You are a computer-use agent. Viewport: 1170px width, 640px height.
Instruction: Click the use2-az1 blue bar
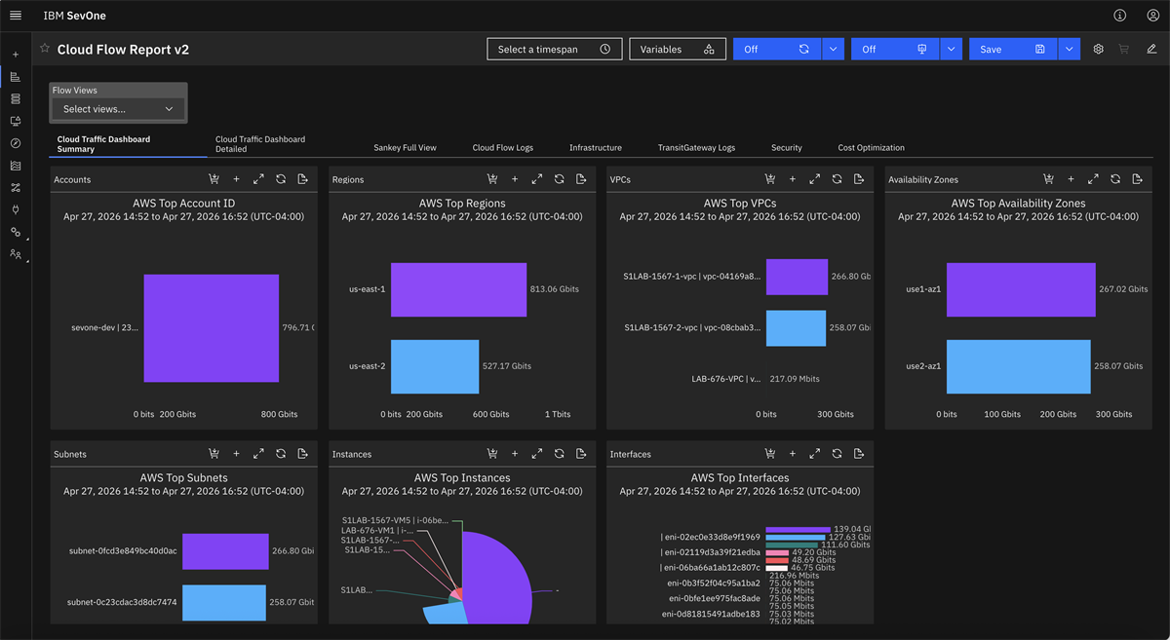(x=1018, y=366)
